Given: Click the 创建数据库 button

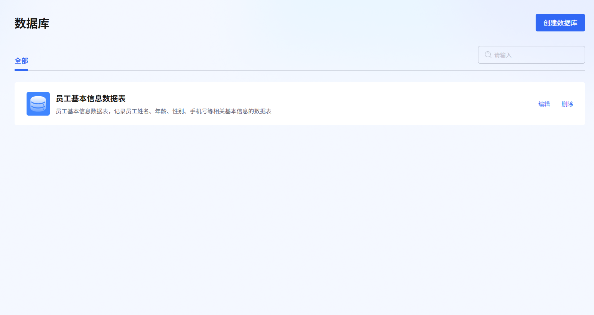Looking at the screenshot, I should tap(560, 23).
